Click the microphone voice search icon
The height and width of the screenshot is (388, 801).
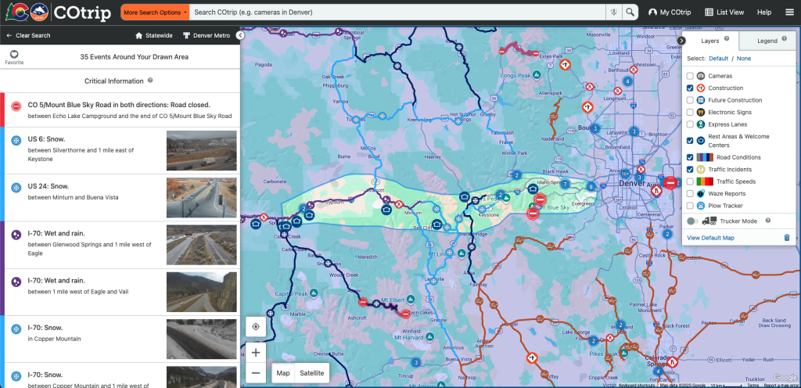tap(615, 13)
